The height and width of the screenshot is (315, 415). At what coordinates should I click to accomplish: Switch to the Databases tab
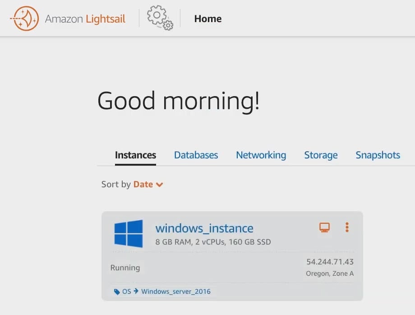click(x=196, y=155)
